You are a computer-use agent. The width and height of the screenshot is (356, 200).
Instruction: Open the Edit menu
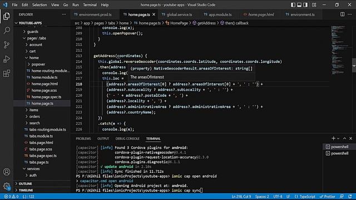point(24,5)
